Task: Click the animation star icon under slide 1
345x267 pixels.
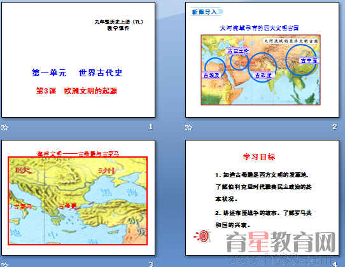Action: click(x=4, y=127)
